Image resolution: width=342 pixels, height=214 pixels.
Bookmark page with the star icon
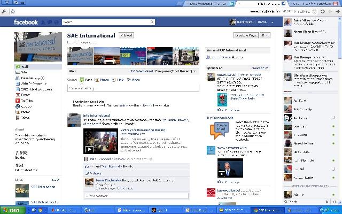pyautogui.click(x=13, y=11)
